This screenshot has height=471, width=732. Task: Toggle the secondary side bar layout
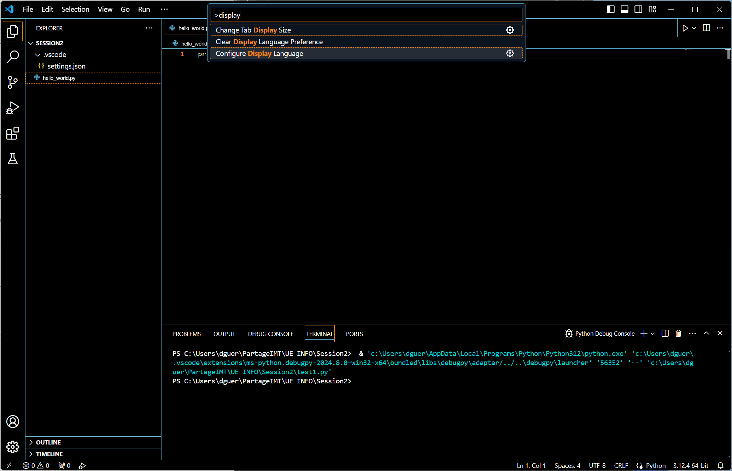pos(638,9)
